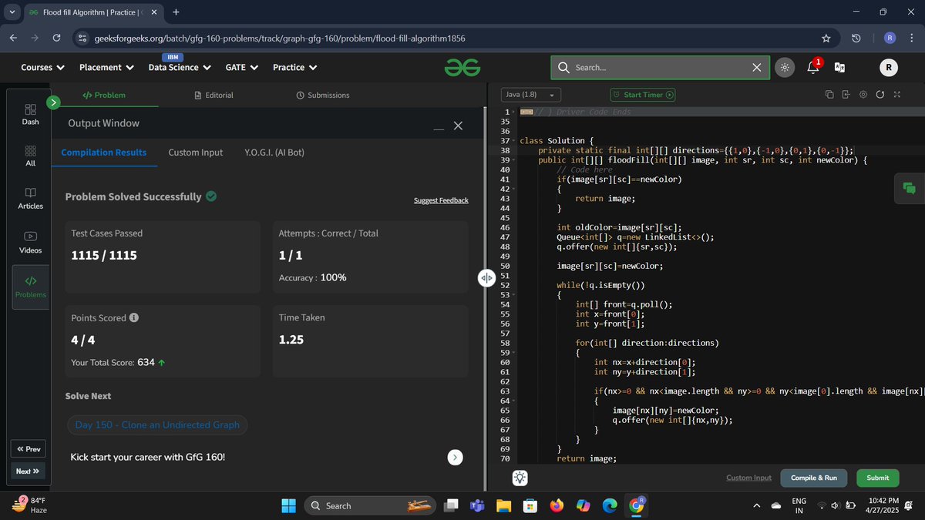Screen dimensions: 925x520
Task: Reload the browser page
Action: (x=56, y=38)
